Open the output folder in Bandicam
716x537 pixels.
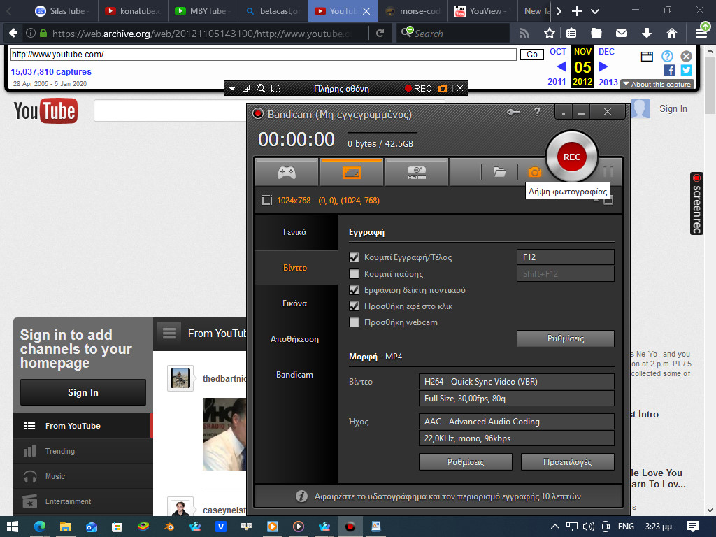(499, 171)
